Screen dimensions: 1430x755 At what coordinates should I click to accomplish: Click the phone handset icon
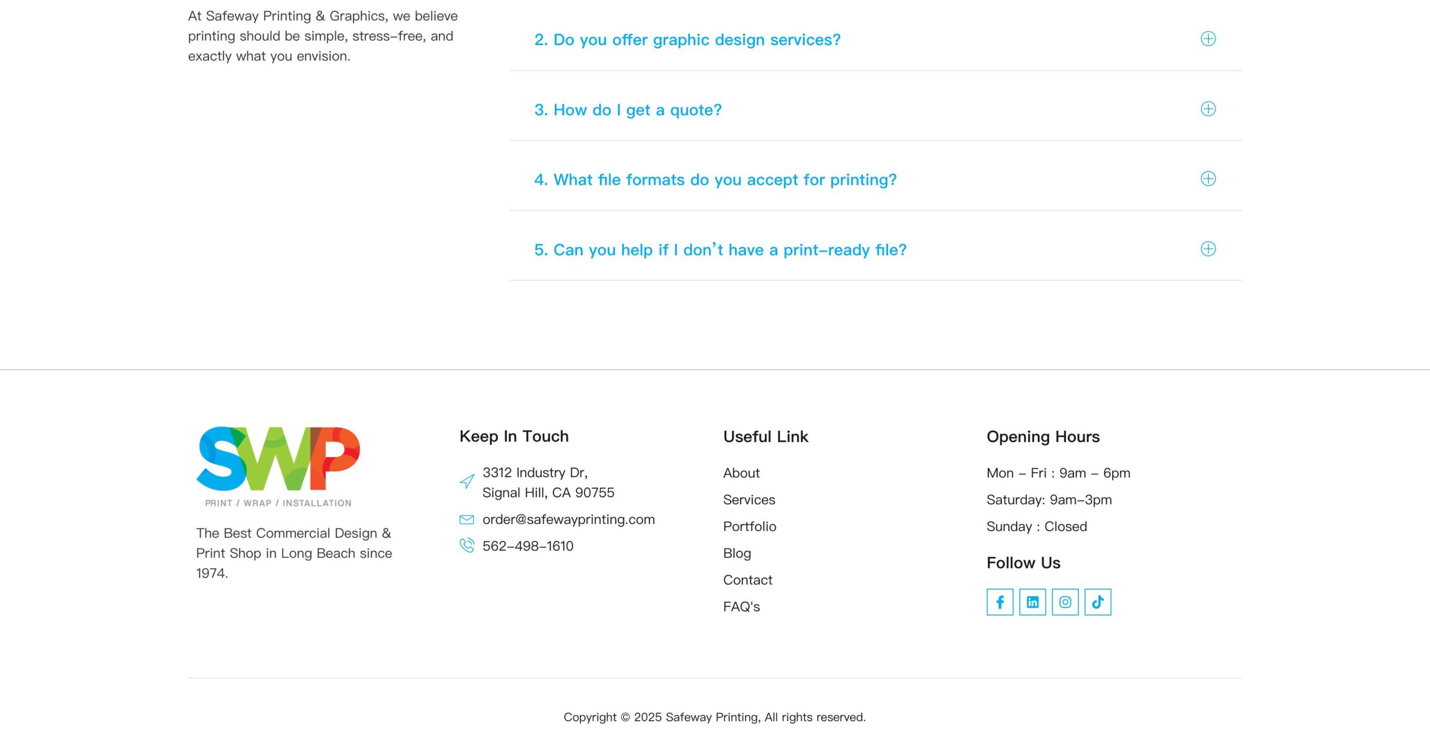466,545
